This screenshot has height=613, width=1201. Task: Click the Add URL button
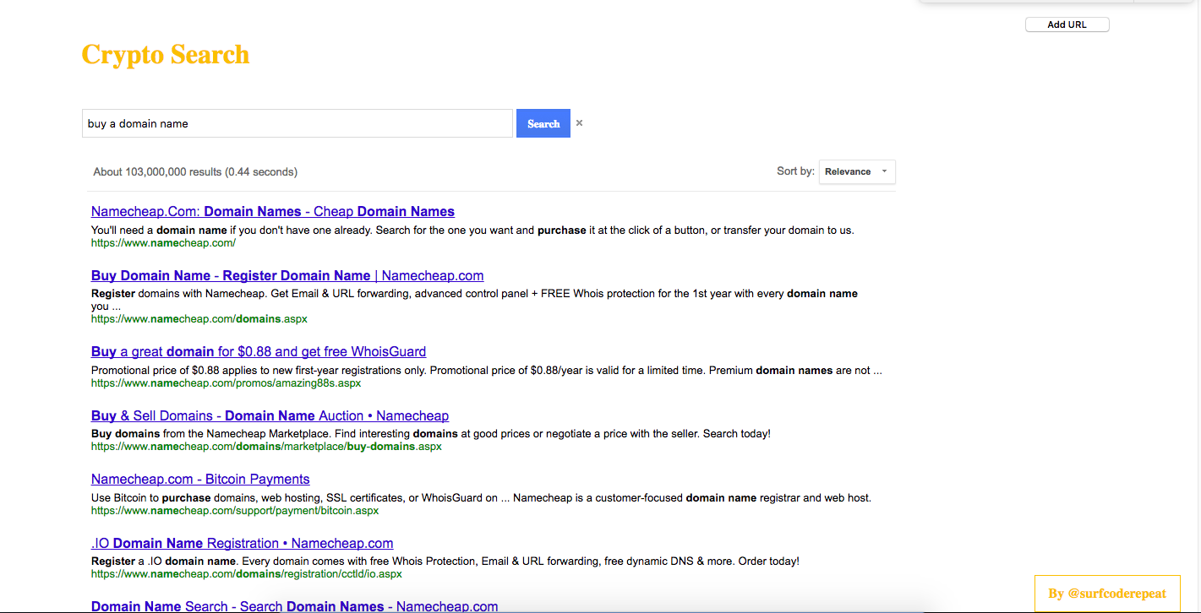(x=1067, y=24)
